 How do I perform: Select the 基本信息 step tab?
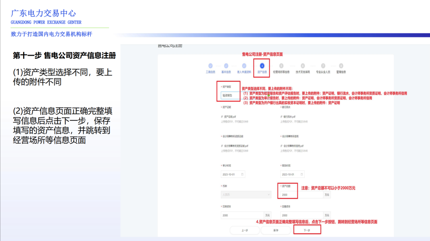pos(226,65)
